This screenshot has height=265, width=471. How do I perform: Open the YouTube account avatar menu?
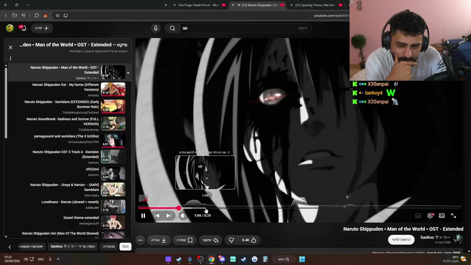pos(10,28)
